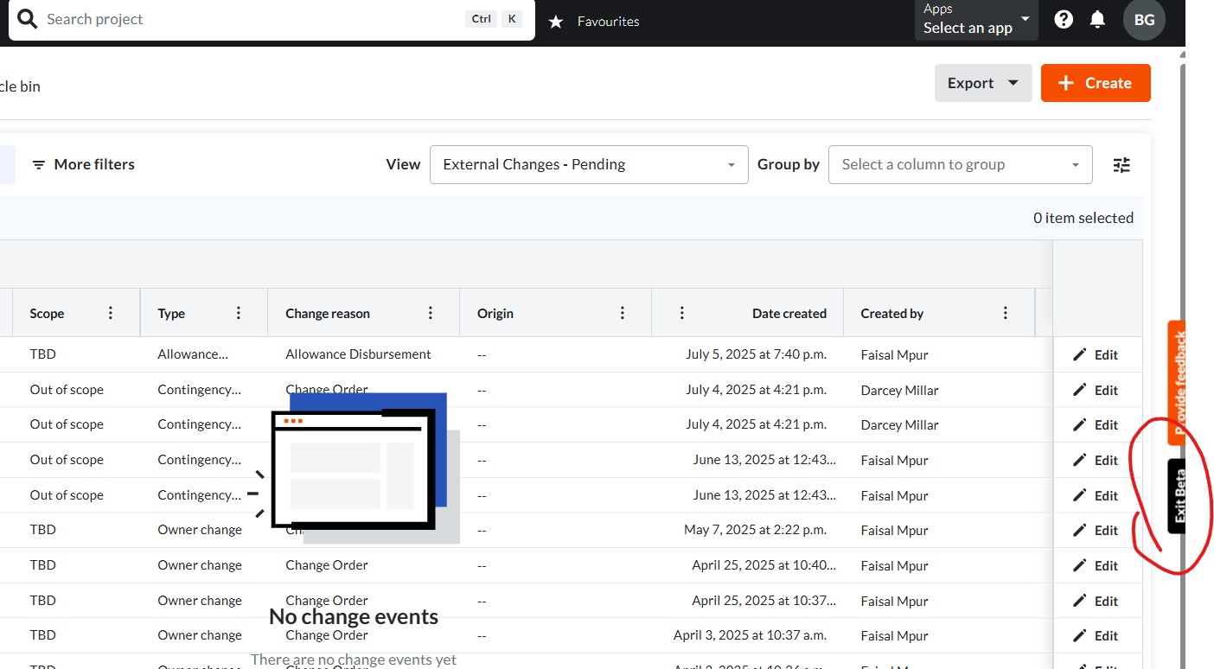1214x669 pixels.
Task: Open Date created column options menu
Action: click(x=682, y=313)
